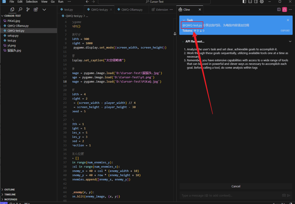Open the settings gear in title bar

(x=262, y=2)
